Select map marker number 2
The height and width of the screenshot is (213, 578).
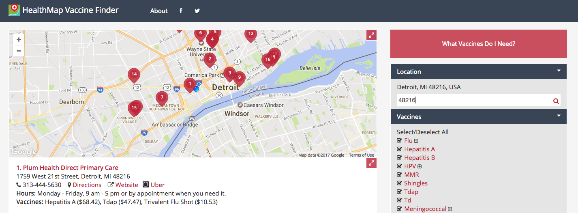(210, 59)
